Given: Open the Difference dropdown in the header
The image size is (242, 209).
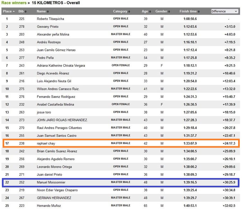Looking at the screenshot, I should 225,11.
